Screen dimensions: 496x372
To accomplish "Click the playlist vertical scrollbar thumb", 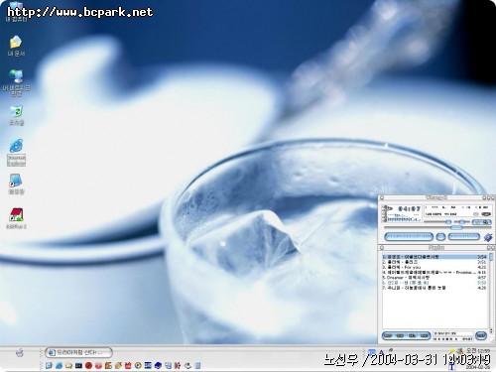I will tap(491, 257).
